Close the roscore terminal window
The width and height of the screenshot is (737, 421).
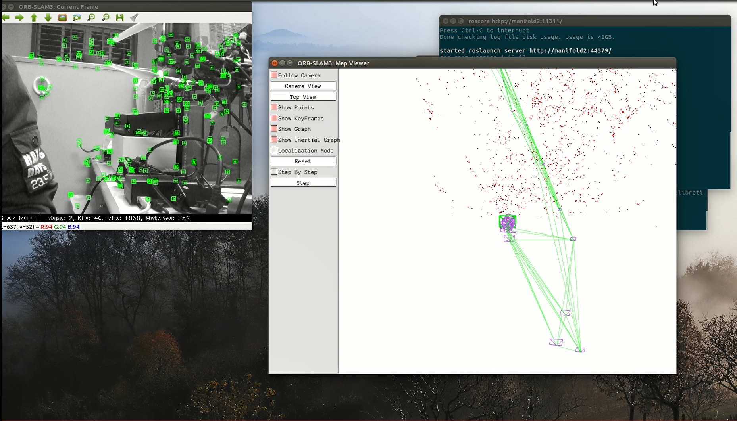point(445,21)
